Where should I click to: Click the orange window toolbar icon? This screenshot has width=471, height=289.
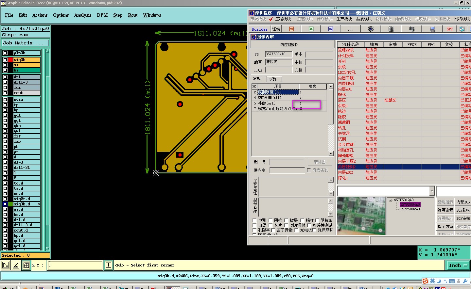point(291,29)
